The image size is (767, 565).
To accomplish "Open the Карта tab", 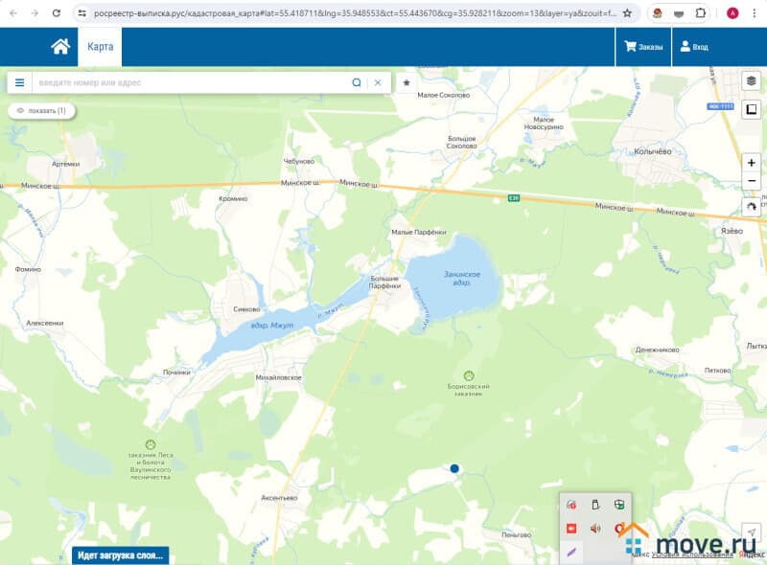I will [100, 47].
